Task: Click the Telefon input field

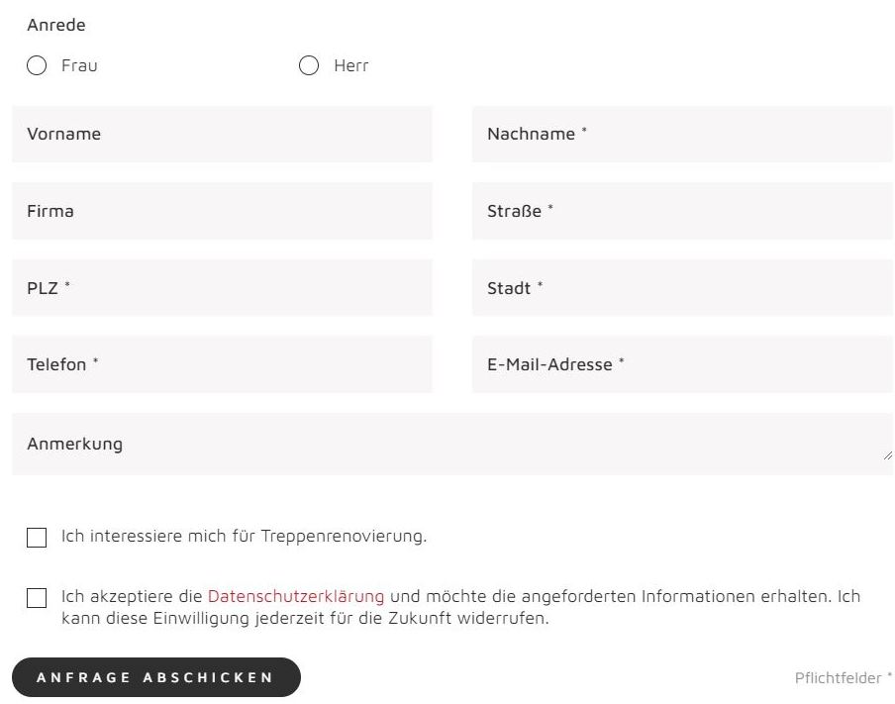Action: [222, 364]
